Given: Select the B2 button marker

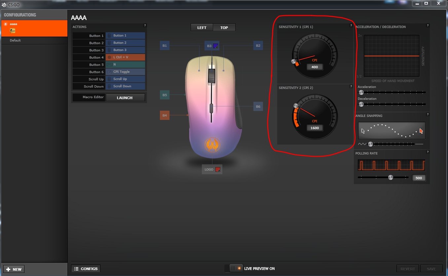Looking at the screenshot, I should pos(258,46).
